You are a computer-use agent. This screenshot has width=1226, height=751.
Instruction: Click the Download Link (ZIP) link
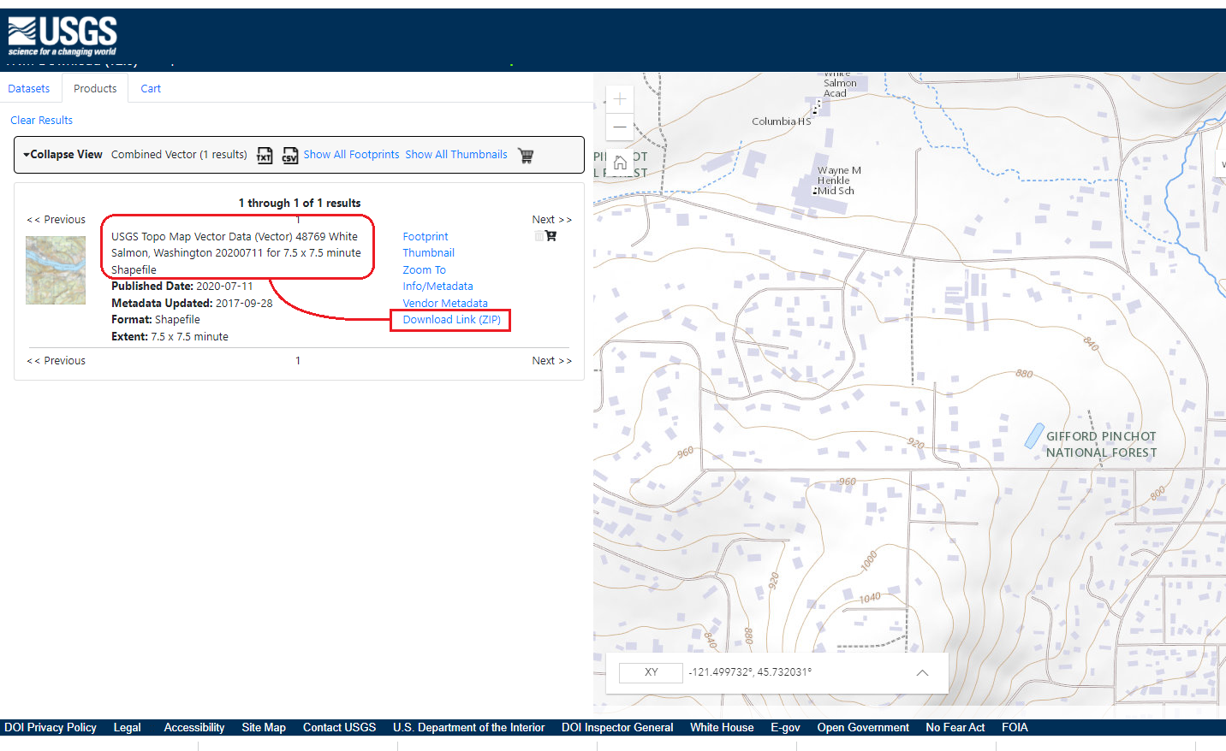pos(450,319)
